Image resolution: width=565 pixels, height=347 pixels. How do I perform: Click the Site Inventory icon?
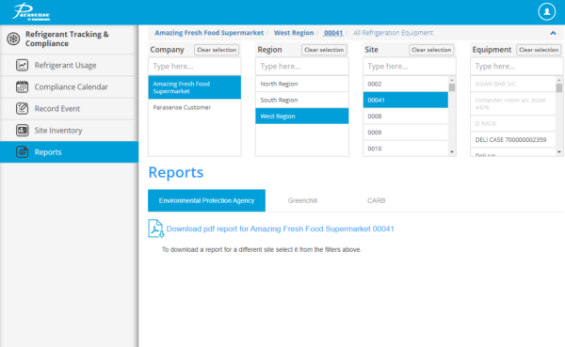click(x=22, y=131)
